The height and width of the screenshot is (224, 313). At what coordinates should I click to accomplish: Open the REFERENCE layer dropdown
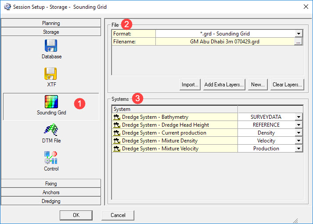click(299, 125)
